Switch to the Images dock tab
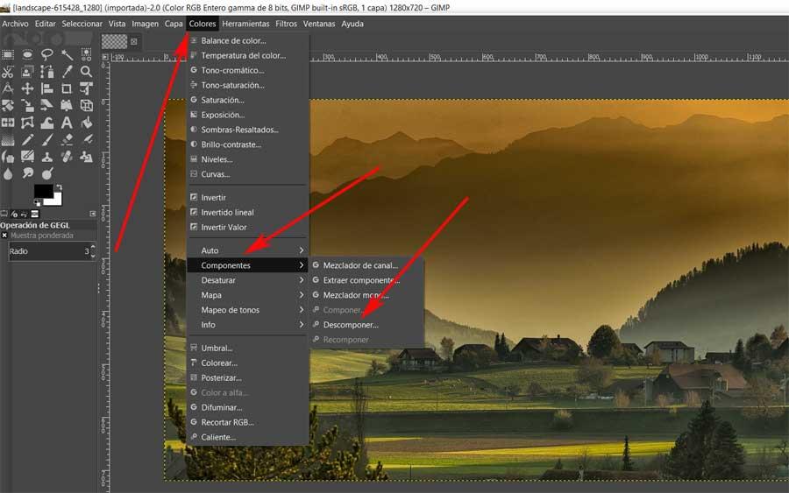This screenshot has width=789, height=493. pyautogui.click(x=35, y=214)
